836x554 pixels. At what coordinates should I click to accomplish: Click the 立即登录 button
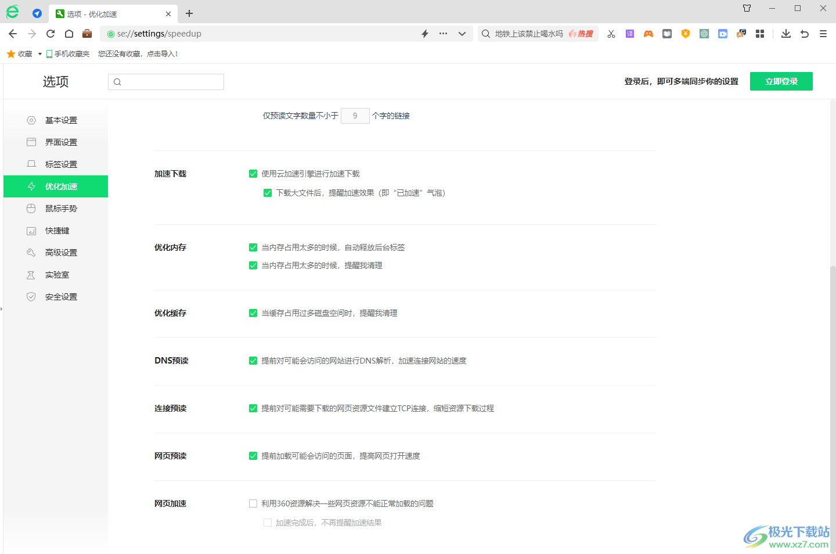(x=781, y=81)
